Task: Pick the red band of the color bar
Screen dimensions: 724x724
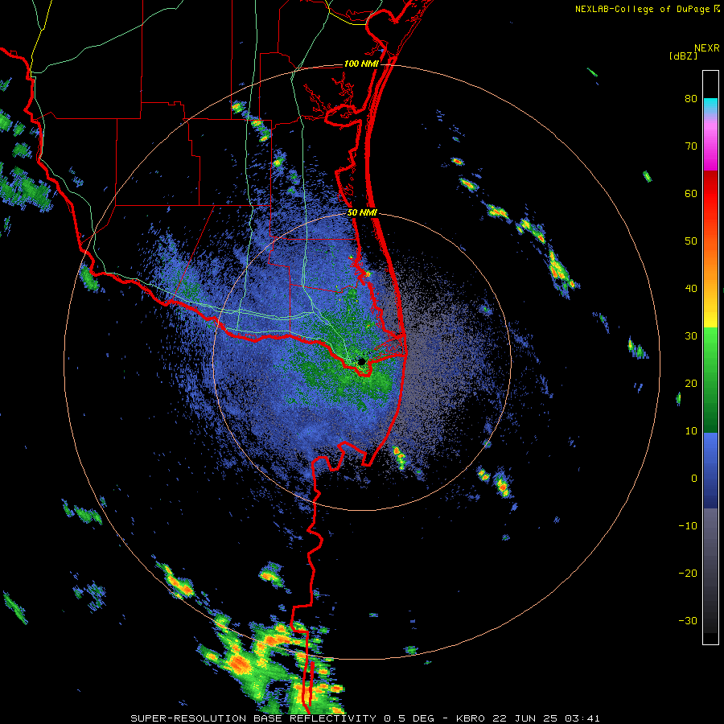Action: point(710,194)
